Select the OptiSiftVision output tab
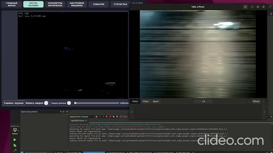The height and width of the screenshot is (153, 273). click(x=78, y=121)
